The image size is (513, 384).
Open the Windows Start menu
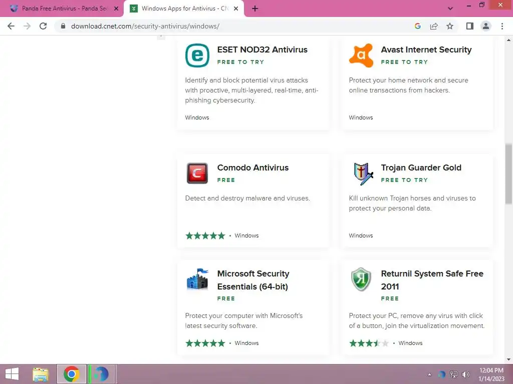click(12, 374)
